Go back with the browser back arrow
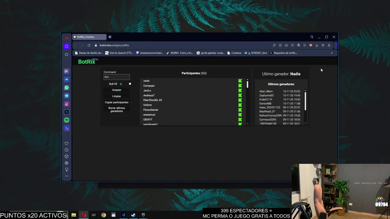The image size is (390, 219). (75, 45)
